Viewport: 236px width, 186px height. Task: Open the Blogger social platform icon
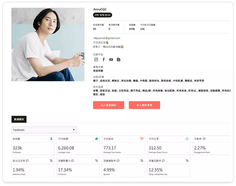pos(119,60)
